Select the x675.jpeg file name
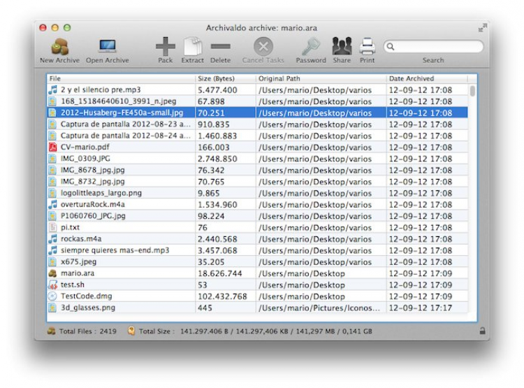Image resolution: width=524 pixels, height=388 pixels. (x=78, y=262)
